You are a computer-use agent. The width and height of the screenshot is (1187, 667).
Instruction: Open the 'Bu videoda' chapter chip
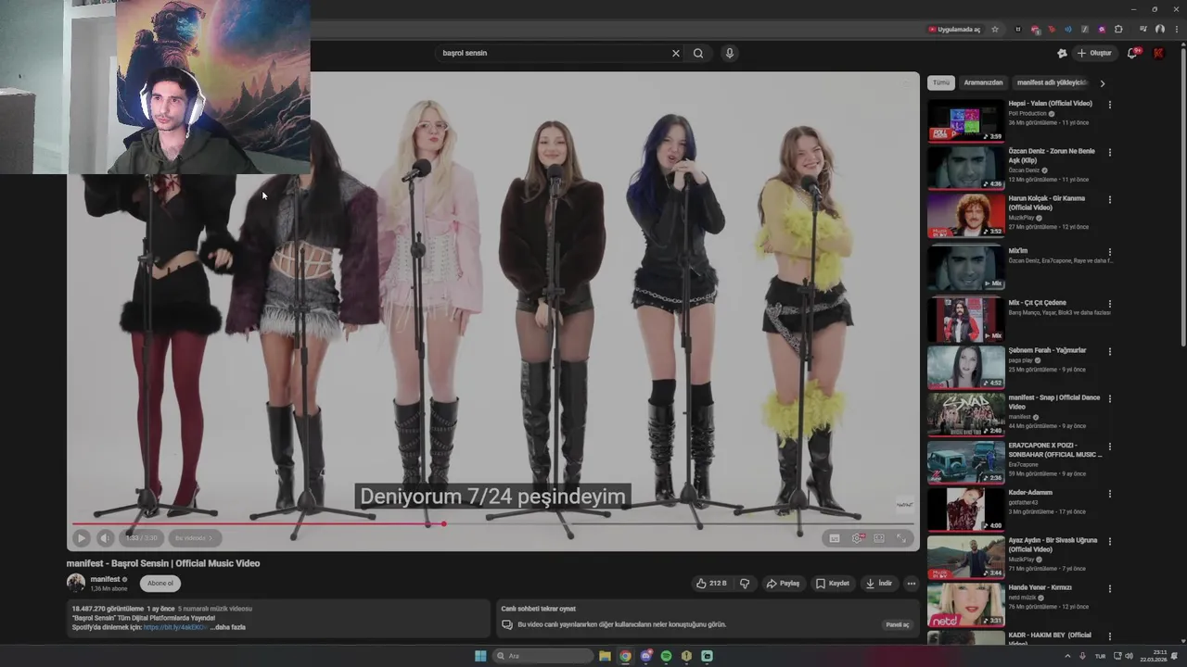(194, 537)
